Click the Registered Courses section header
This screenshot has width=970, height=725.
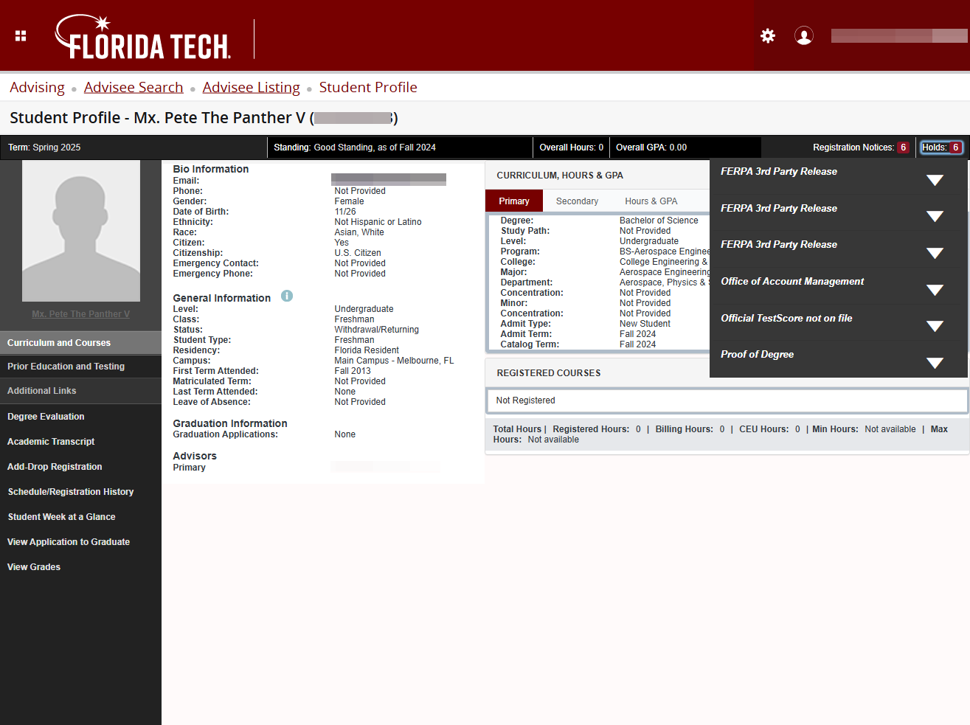click(549, 373)
